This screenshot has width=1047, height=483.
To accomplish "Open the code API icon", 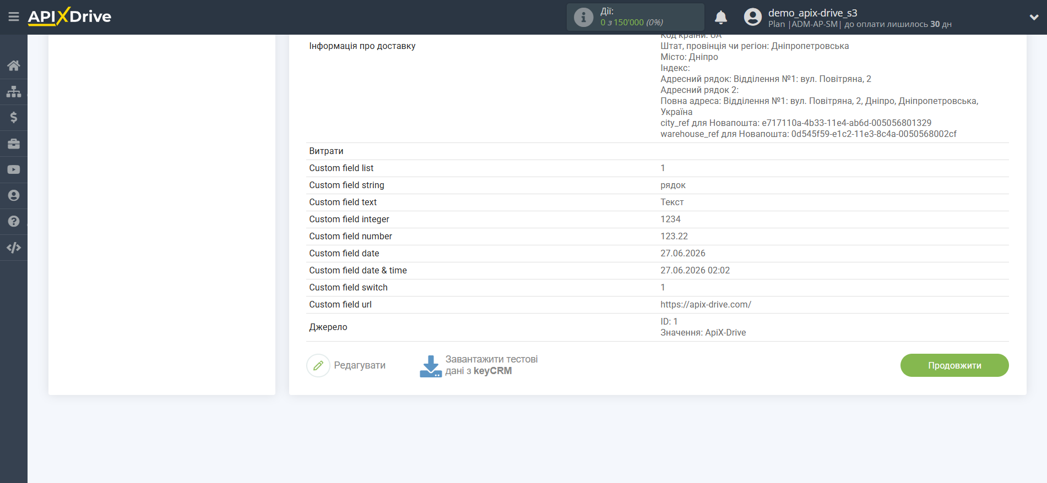I will point(14,248).
